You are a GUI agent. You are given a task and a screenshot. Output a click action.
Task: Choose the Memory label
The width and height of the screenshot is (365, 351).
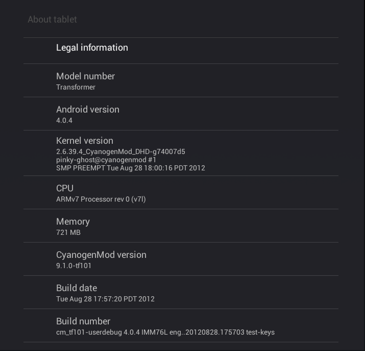tap(72, 222)
